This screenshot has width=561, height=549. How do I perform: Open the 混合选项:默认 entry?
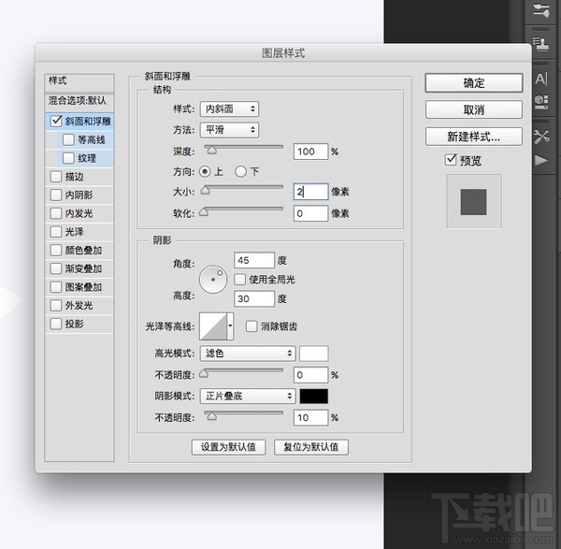[79, 102]
